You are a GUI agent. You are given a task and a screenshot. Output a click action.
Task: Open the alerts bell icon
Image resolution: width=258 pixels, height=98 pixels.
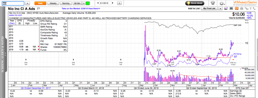pyautogui.click(x=212, y=3)
